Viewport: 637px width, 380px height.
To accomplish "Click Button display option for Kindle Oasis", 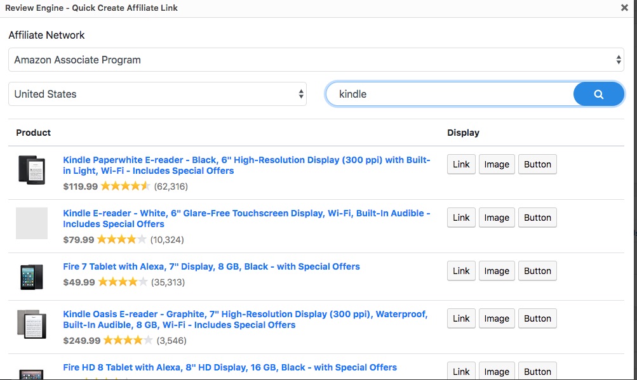I will coord(537,318).
